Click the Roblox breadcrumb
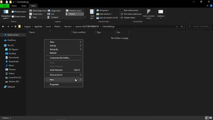Viewport: 213px width, 120px height. [57, 27]
